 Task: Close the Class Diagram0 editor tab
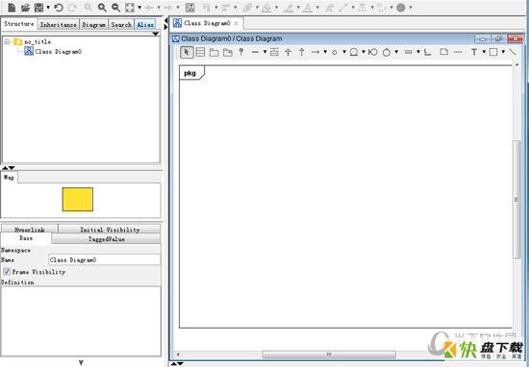click(x=237, y=24)
